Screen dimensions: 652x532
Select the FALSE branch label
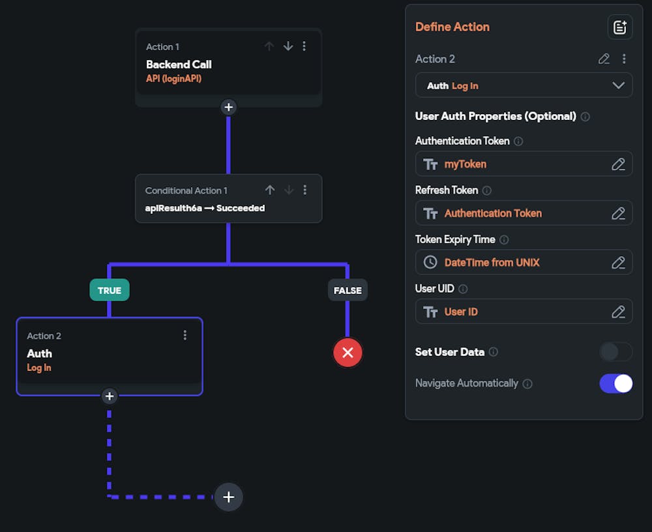[x=348, y=290]
